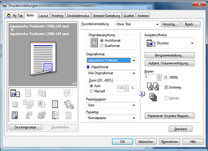Click the greyed page with arrows icon

tap(28, 93)
